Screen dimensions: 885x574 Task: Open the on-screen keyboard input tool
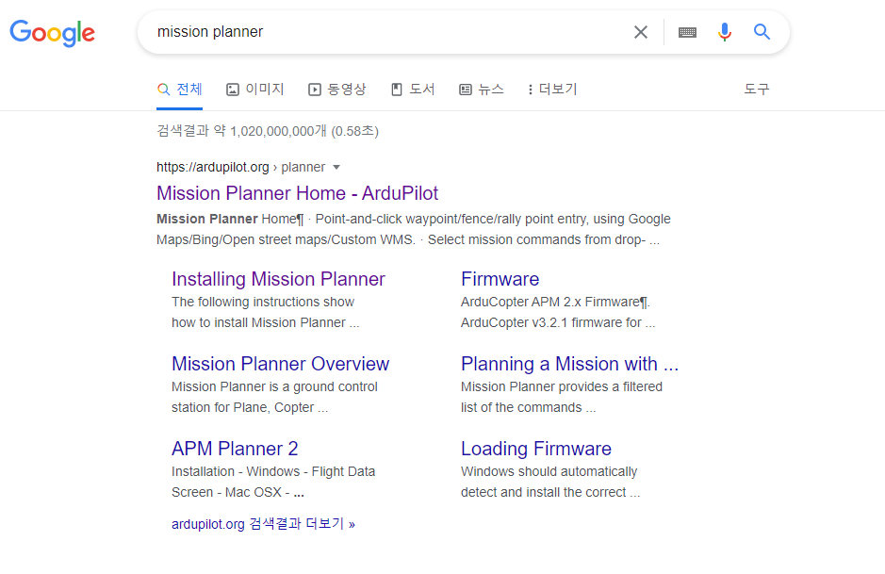pyautogui.click(x=687, y=32)
